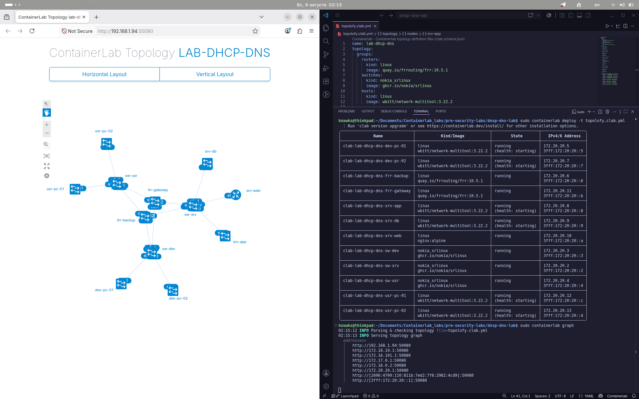Open the run options dropdown arrow

coord(612,26)
